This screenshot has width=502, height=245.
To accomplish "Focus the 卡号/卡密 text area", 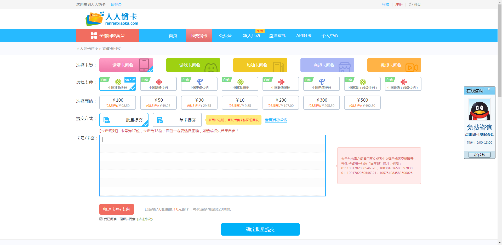I will tap(213, 166).
